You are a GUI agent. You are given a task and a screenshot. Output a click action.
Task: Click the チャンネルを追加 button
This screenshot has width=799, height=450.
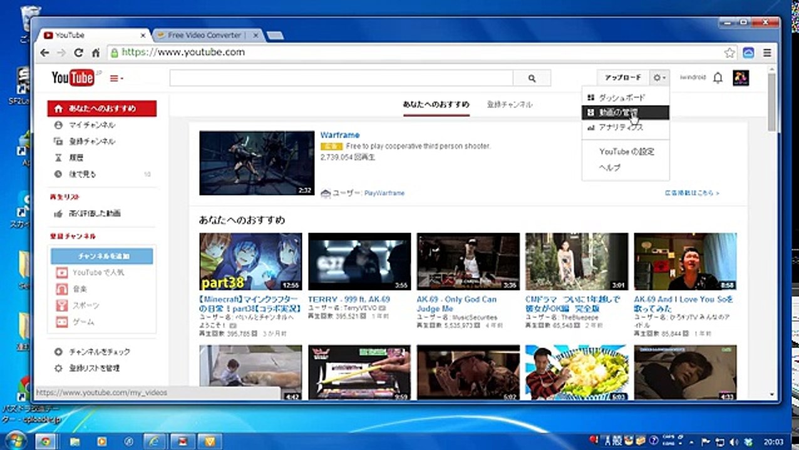click(102, 256)
